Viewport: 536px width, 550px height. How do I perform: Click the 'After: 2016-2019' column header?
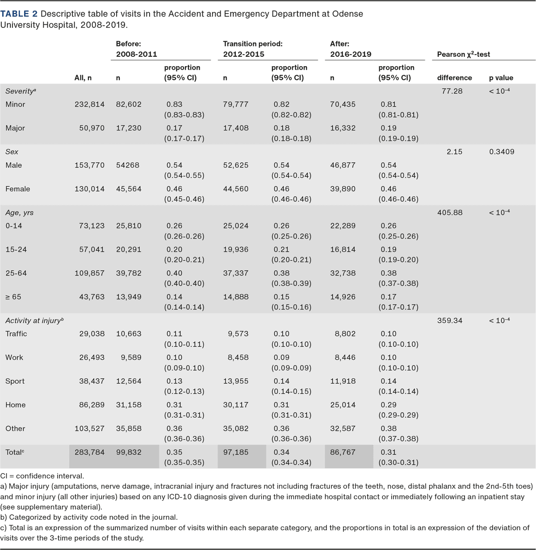pyautogui.click(x=351, y=49)
